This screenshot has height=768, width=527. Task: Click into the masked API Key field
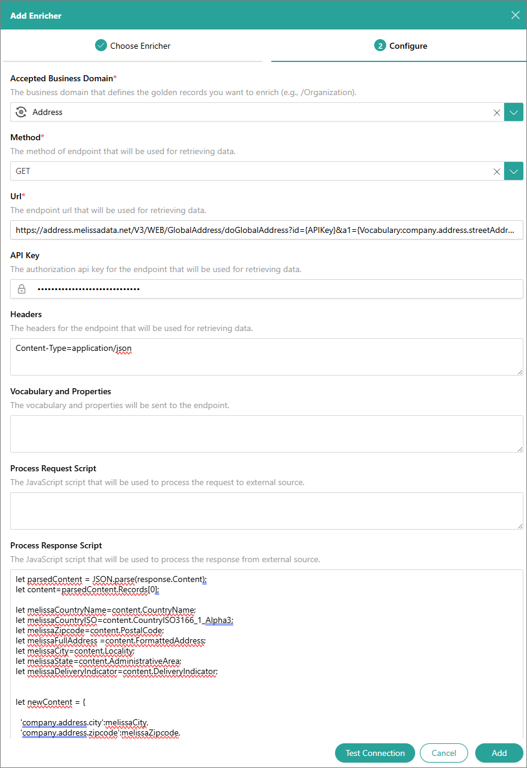point(277,290)
